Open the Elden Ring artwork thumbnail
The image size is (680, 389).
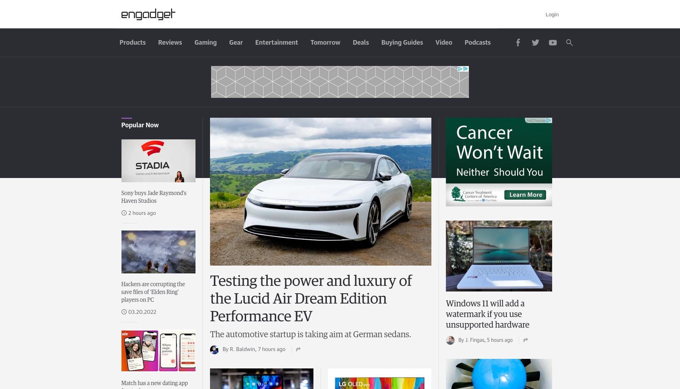pos(158,252)
